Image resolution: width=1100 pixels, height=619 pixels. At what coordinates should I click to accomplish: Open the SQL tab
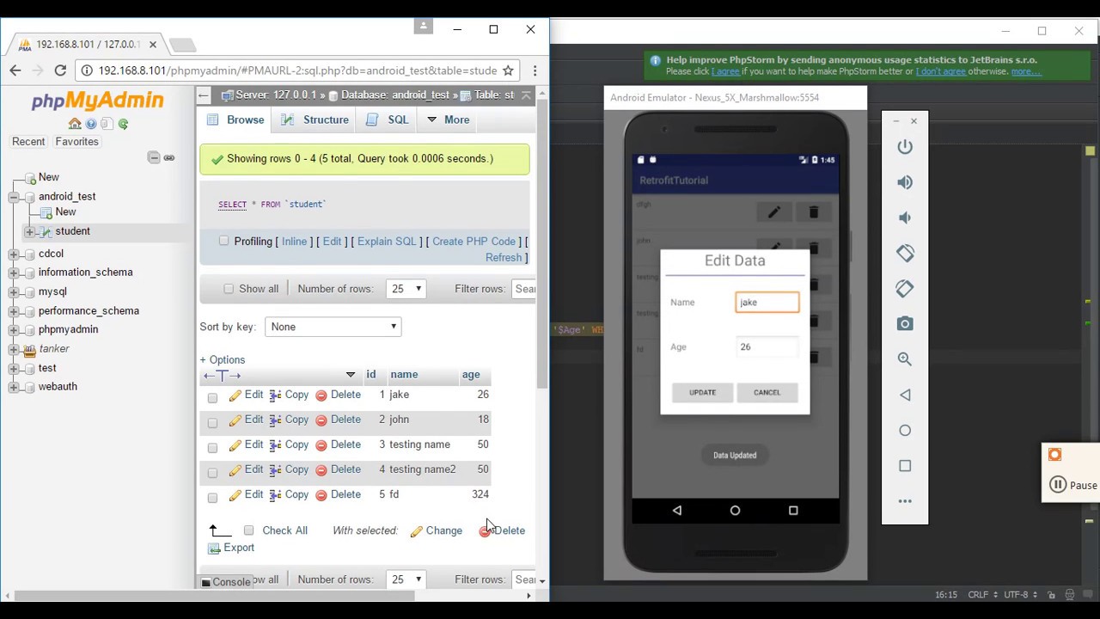pyautogui.click(x=388, y=120)
